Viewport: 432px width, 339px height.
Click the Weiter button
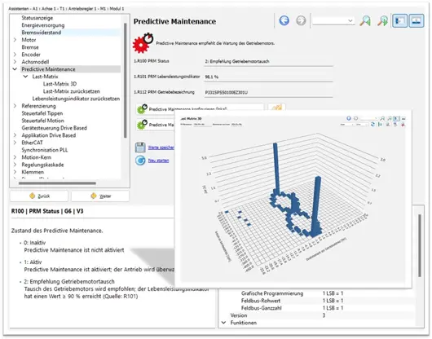pyautogui.click(x=100, y=196)
